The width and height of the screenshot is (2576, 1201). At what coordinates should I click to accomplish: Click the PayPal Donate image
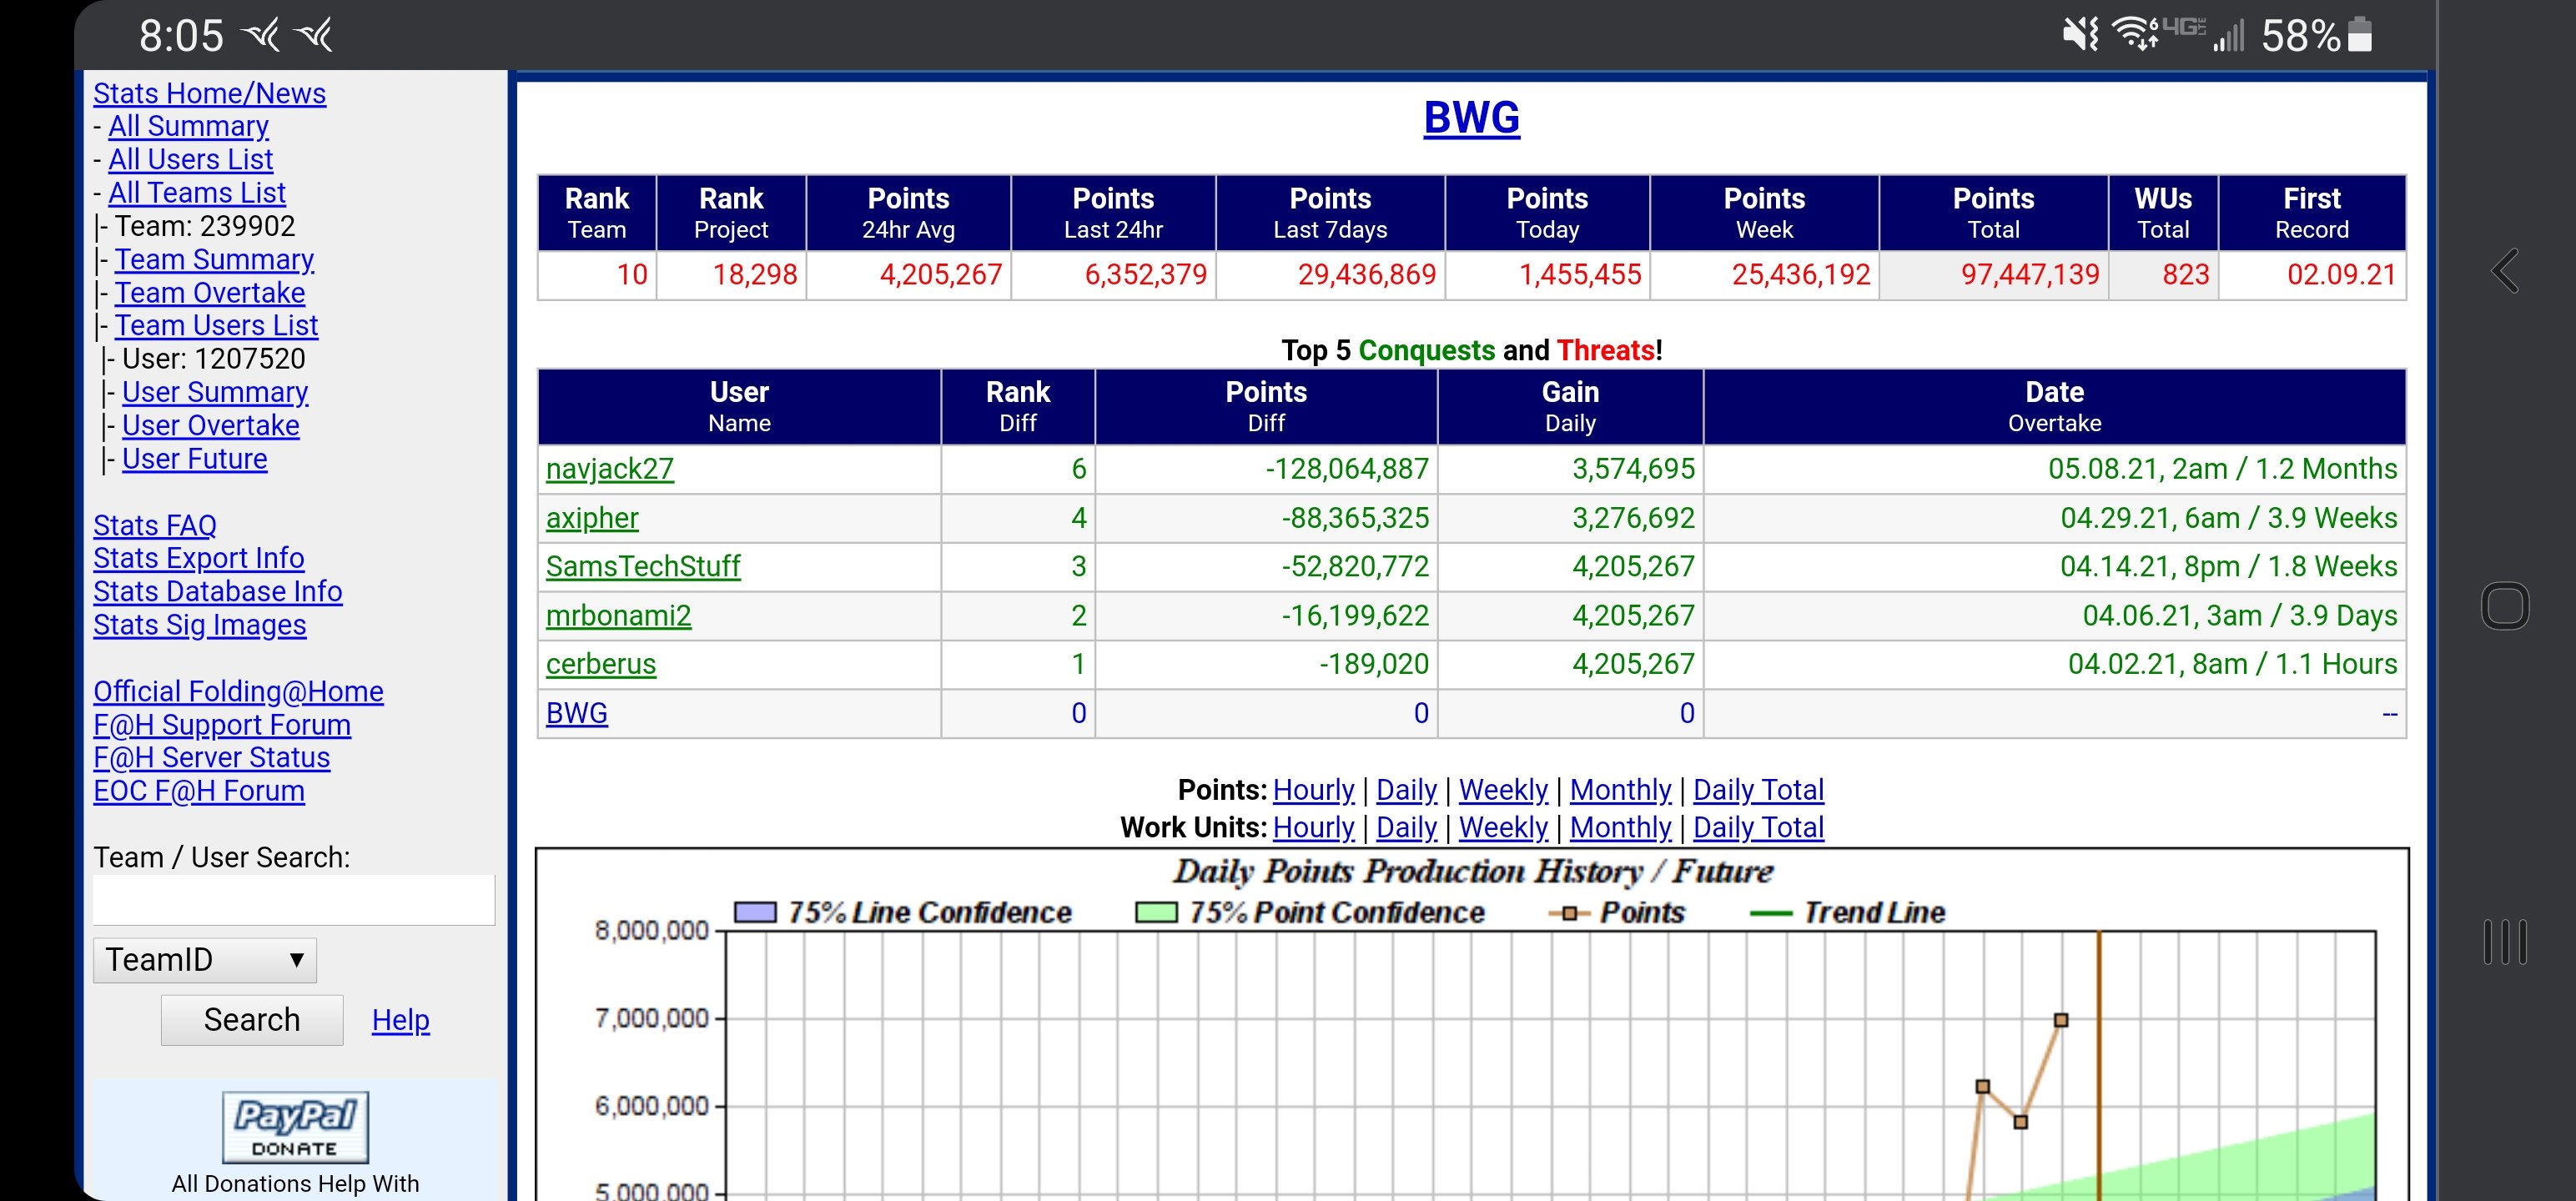coord(295,1127)
